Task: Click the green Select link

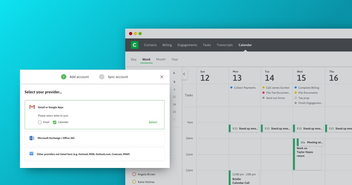Action: [x=153, y=122]
